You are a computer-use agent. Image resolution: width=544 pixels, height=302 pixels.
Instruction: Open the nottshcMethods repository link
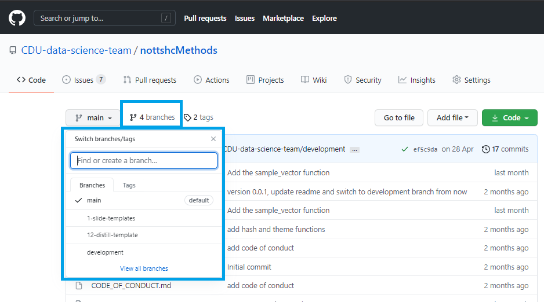point(179,50)
